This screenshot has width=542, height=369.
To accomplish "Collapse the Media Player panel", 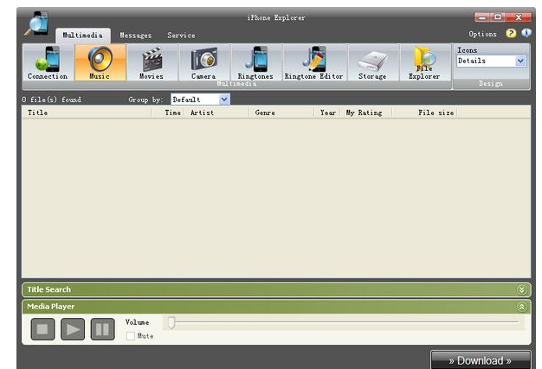I will (521, 307).
